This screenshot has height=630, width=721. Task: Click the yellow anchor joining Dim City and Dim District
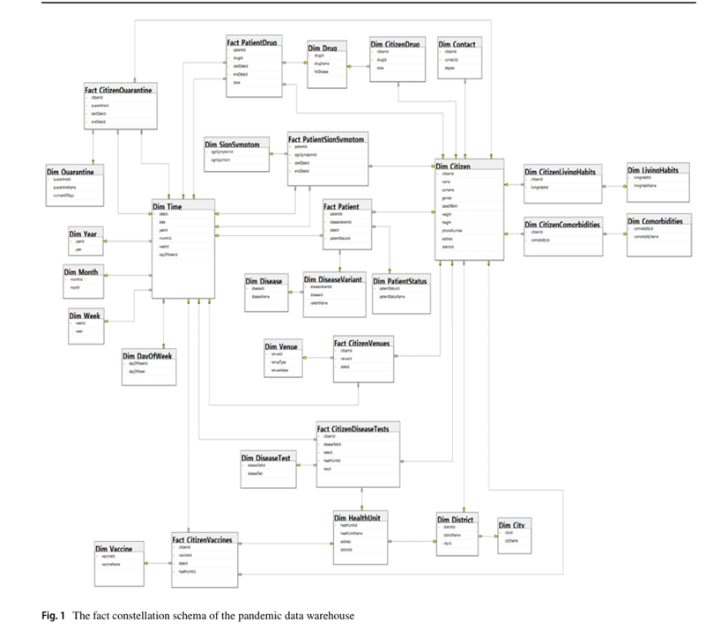point(495,535)
